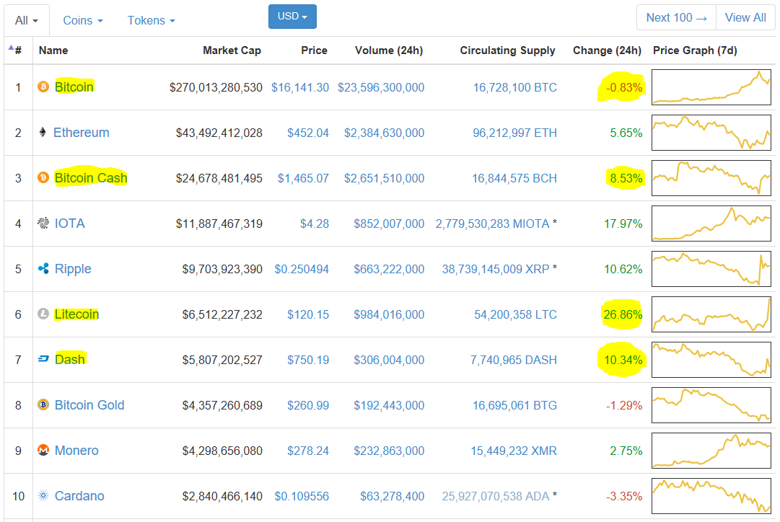This screenshot has width=780, height=522.
Task: Click Ripple price $0.250494
Action: (x=302, y=269)
